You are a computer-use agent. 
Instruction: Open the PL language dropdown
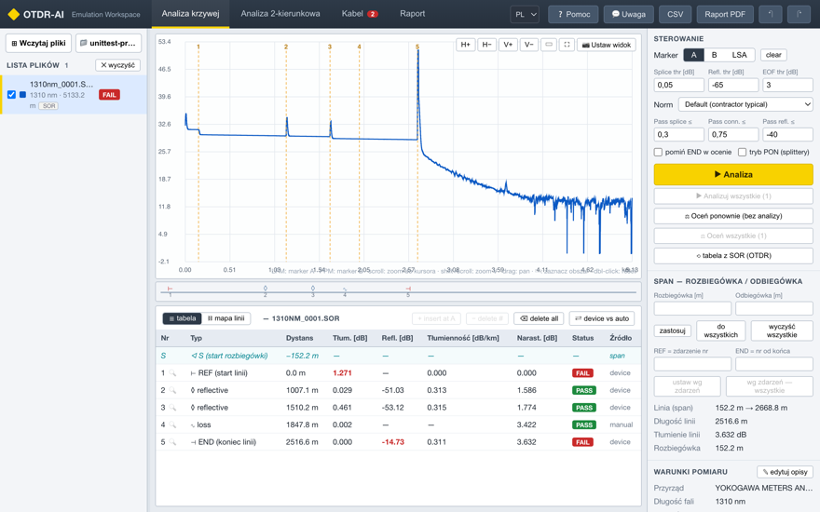click(x=525, y=14)
